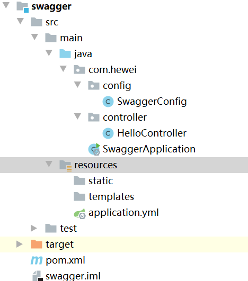Select the target folder label
The height and width of the screenshot is (281, 248).
[59, 244]
